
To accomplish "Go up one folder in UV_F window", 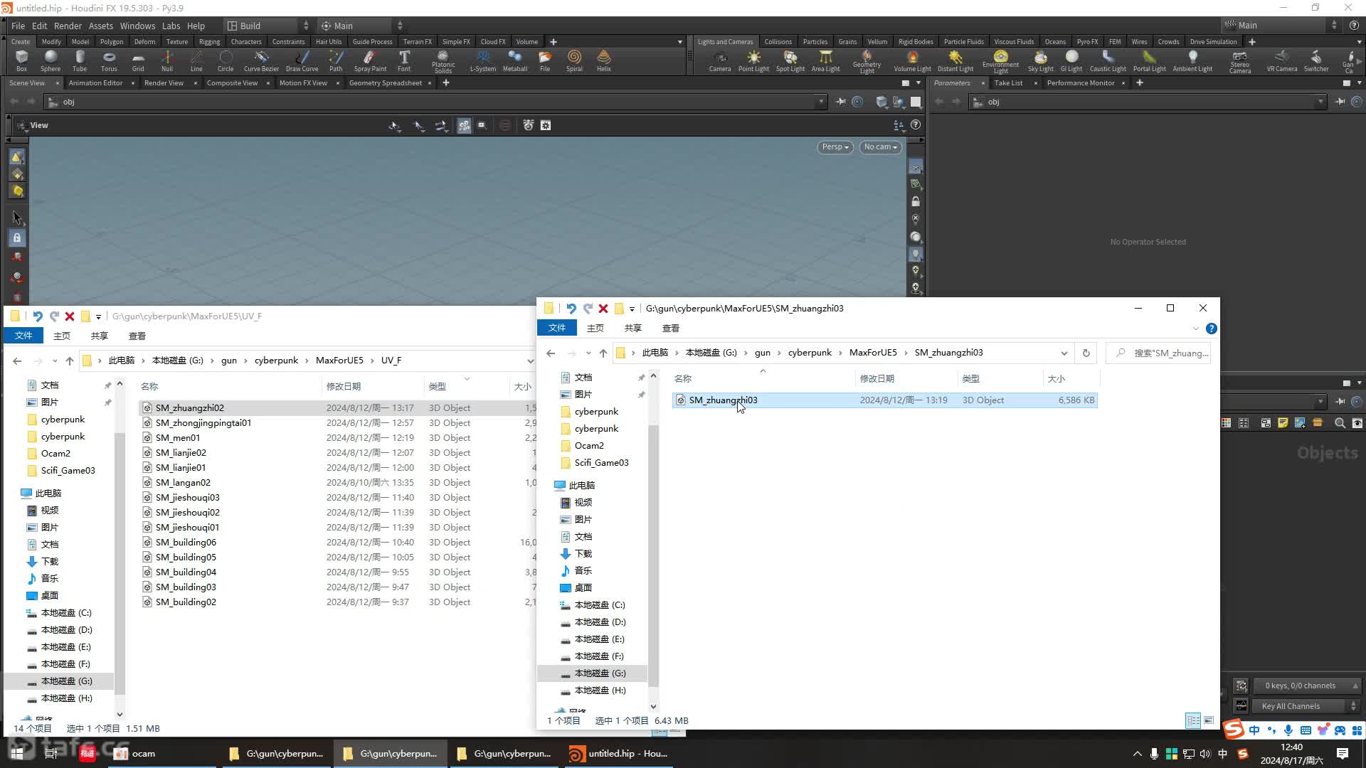I will coord(69,361).
